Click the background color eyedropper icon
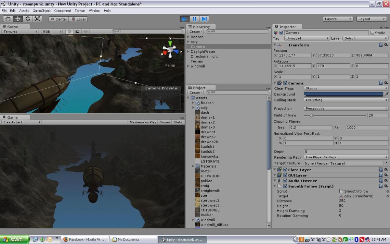 (386, 94)
